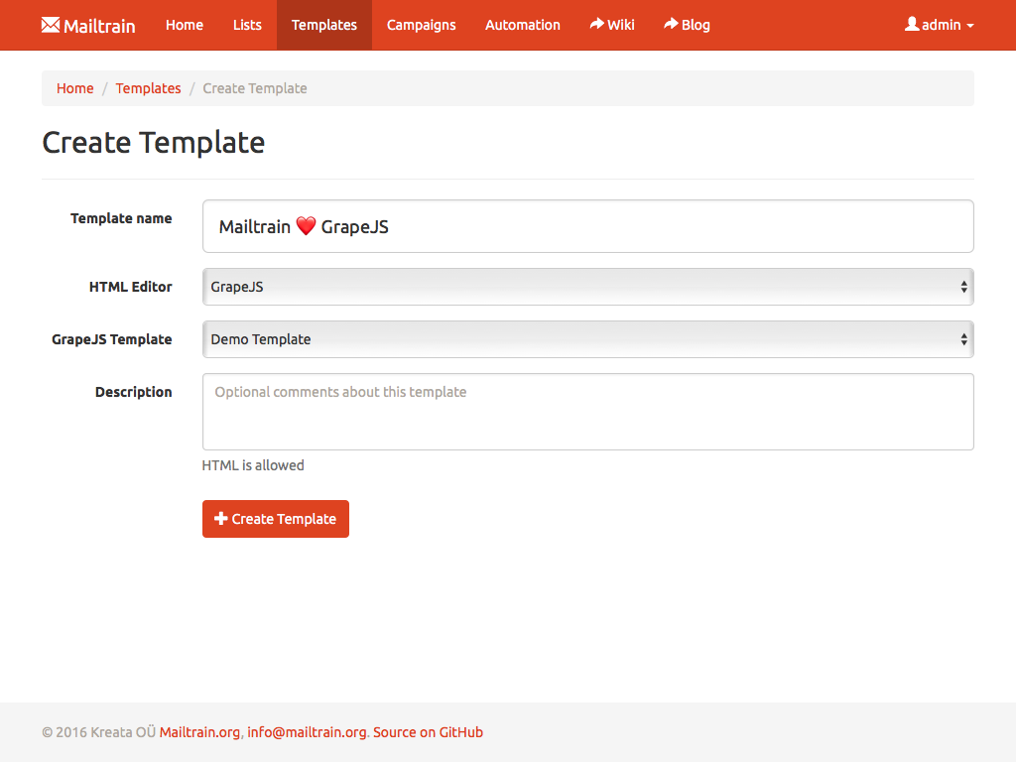Open the Source on GitHub link

pyautogui.click(x=428, y=732)
